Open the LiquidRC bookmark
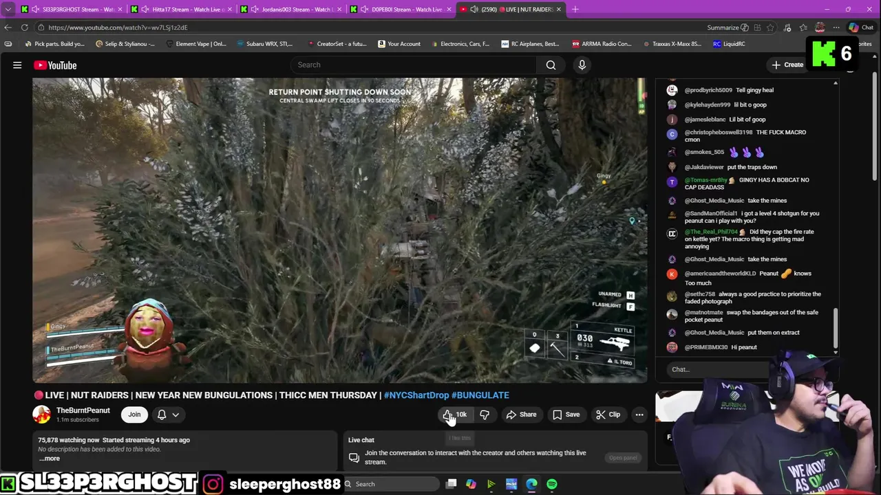The width and height of the screenshot is (881, 495). (729, 44)
